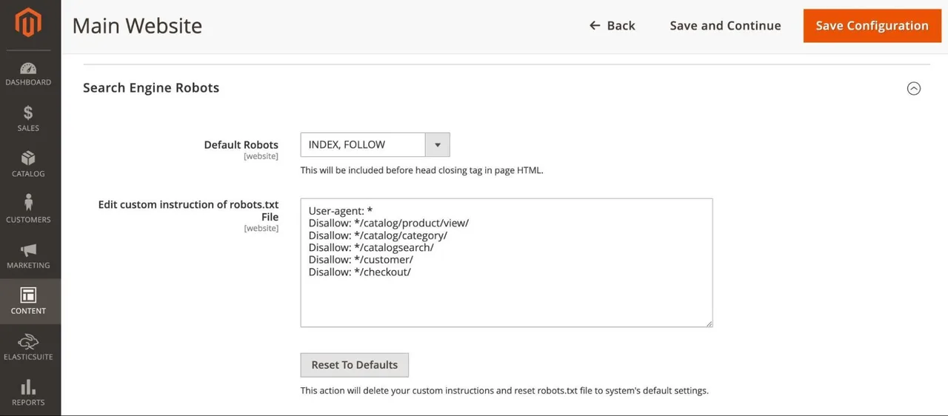Click the 'Default Robots' field label
The image size is (948, 416).
[x=241, y=144]
